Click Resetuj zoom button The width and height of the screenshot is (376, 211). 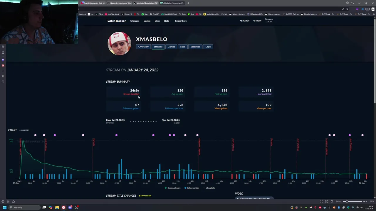point(339,202)
